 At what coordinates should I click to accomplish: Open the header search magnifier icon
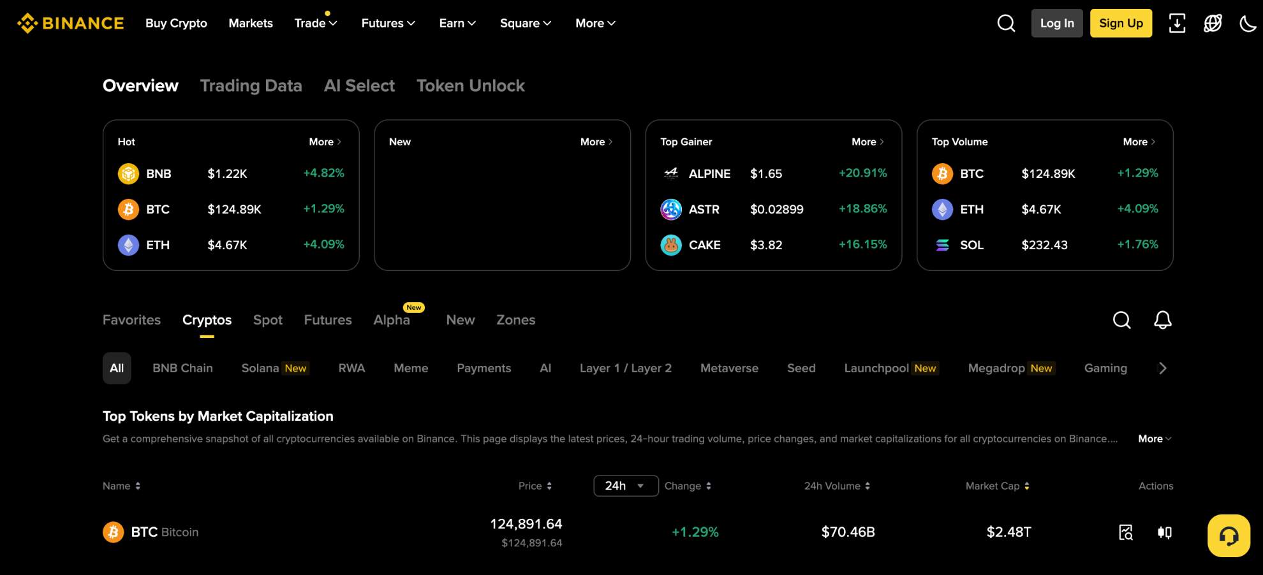point(1006,23)
